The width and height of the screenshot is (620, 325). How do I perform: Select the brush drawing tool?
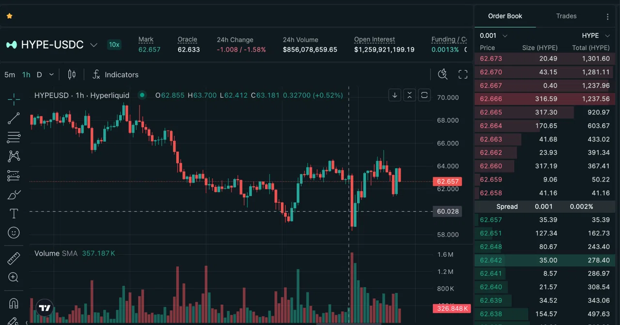(14, 195)
